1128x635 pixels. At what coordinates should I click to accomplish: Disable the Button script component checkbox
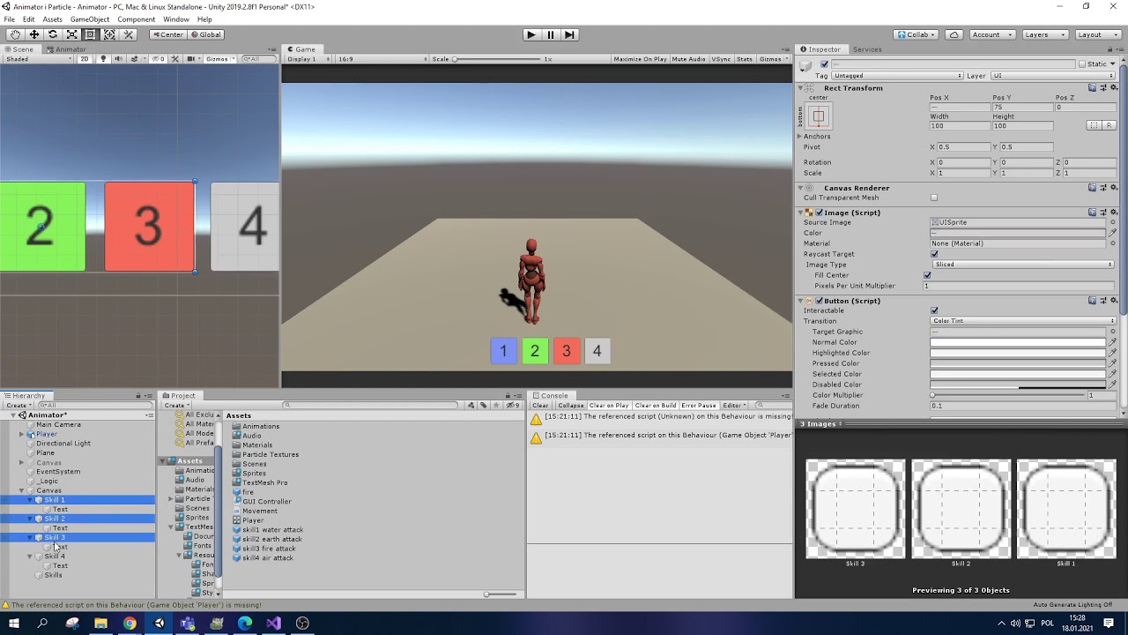tap(820, 301)
